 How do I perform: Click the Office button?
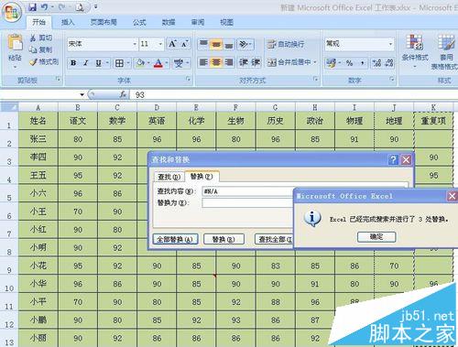12,13
